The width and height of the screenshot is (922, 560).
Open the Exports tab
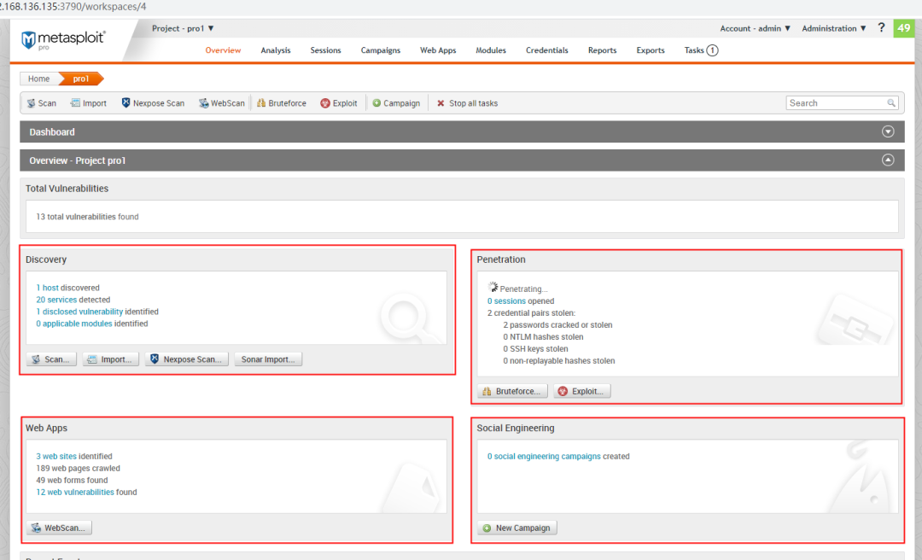point(651,50)
